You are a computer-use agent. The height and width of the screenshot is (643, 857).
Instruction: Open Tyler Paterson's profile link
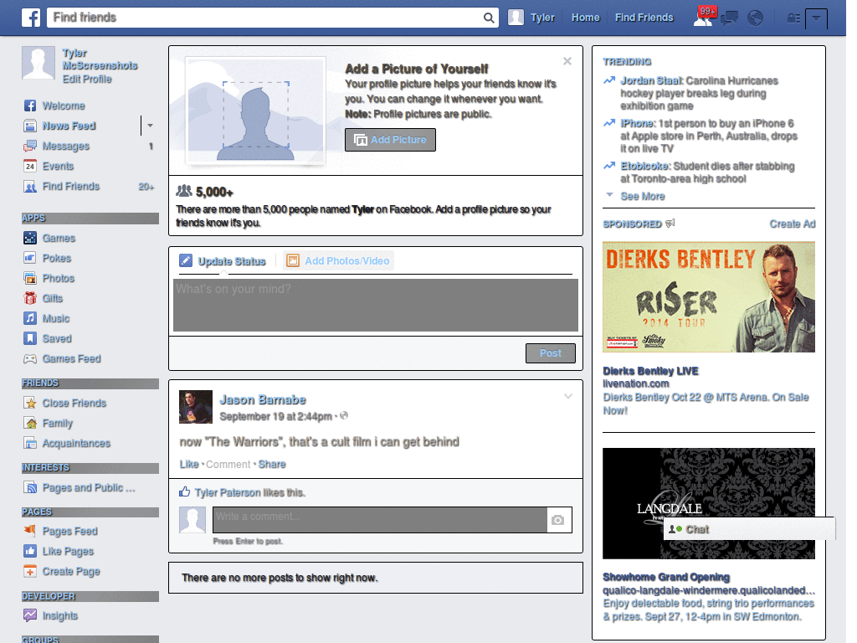pos(228,492)
